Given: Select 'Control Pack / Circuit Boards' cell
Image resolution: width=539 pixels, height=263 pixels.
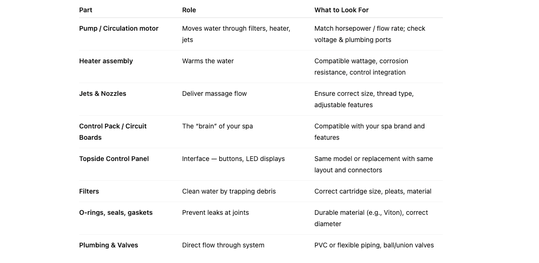Looking at the screenshot, I should pyautogui.click(x=113, y=132).
